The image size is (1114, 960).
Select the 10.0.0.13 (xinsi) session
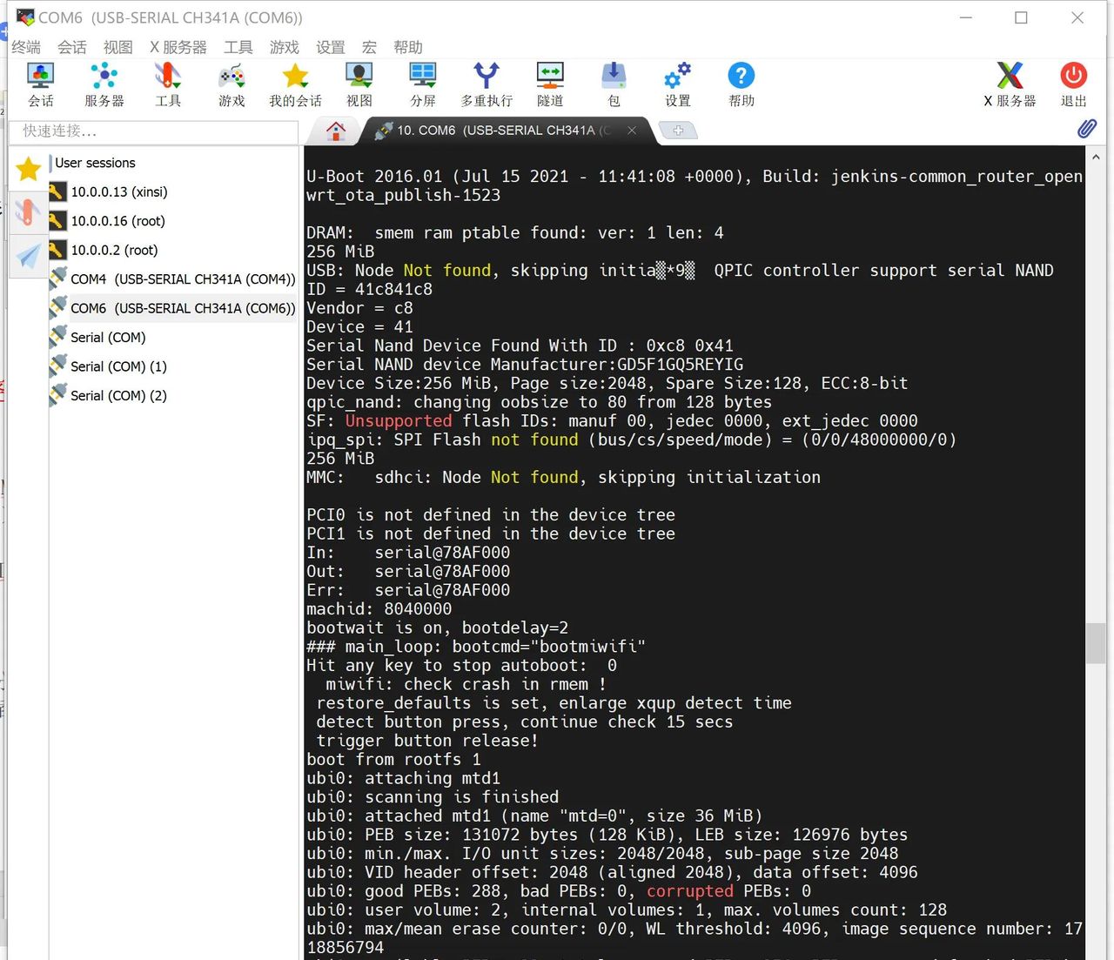118,191
